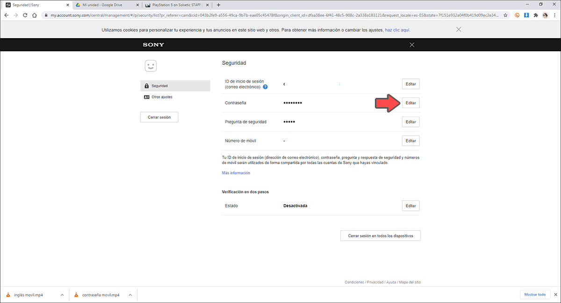Edit the Verificación en dos pasos status

[x=410, y=206]
